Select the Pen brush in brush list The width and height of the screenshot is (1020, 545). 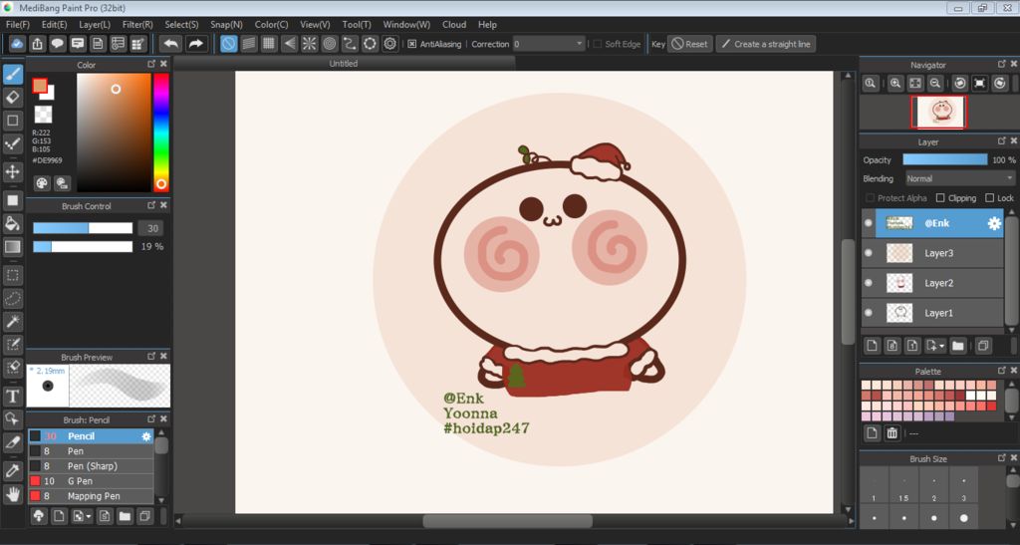[x=91, y=451]
